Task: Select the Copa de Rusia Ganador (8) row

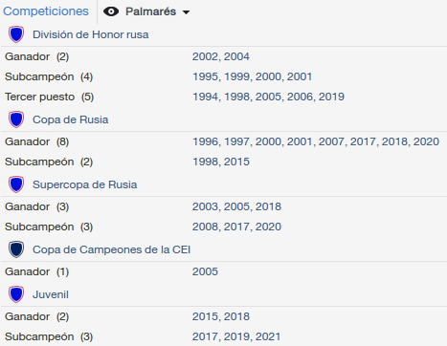Action: click(223, 141)
